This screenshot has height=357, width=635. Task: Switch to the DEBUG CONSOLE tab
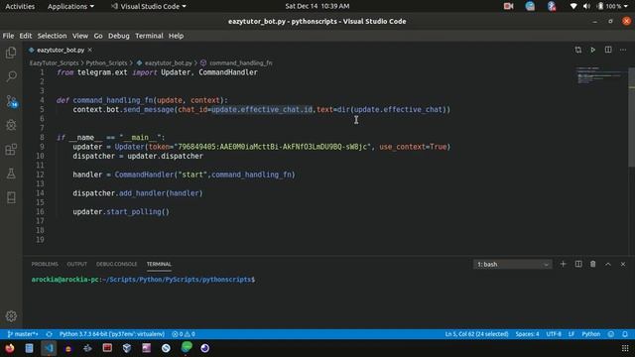pyautogui.click(x=117, y=264)
